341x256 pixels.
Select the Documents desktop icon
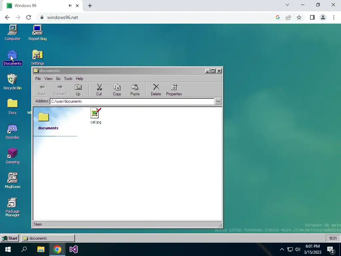click(12, 58)
